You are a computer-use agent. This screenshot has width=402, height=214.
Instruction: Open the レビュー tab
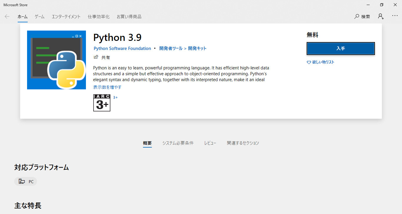click(x=210, y=143)
